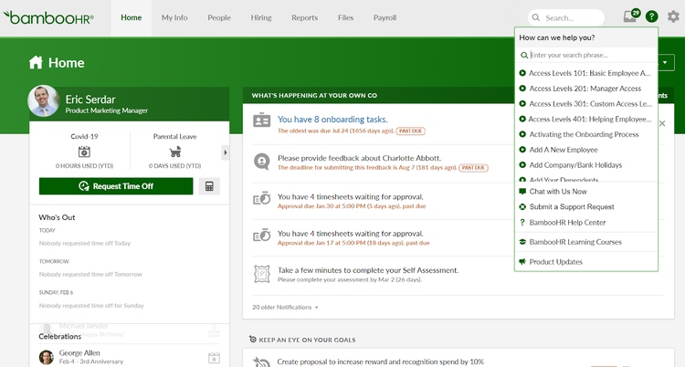
Task: Open the inbox notifications icon
Action: 630,16
